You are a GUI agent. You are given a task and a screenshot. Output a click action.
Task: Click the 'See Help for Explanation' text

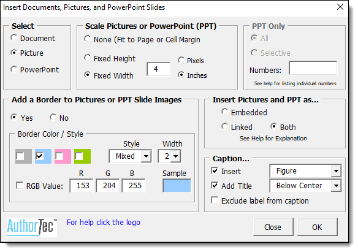(x=273, y=139)
